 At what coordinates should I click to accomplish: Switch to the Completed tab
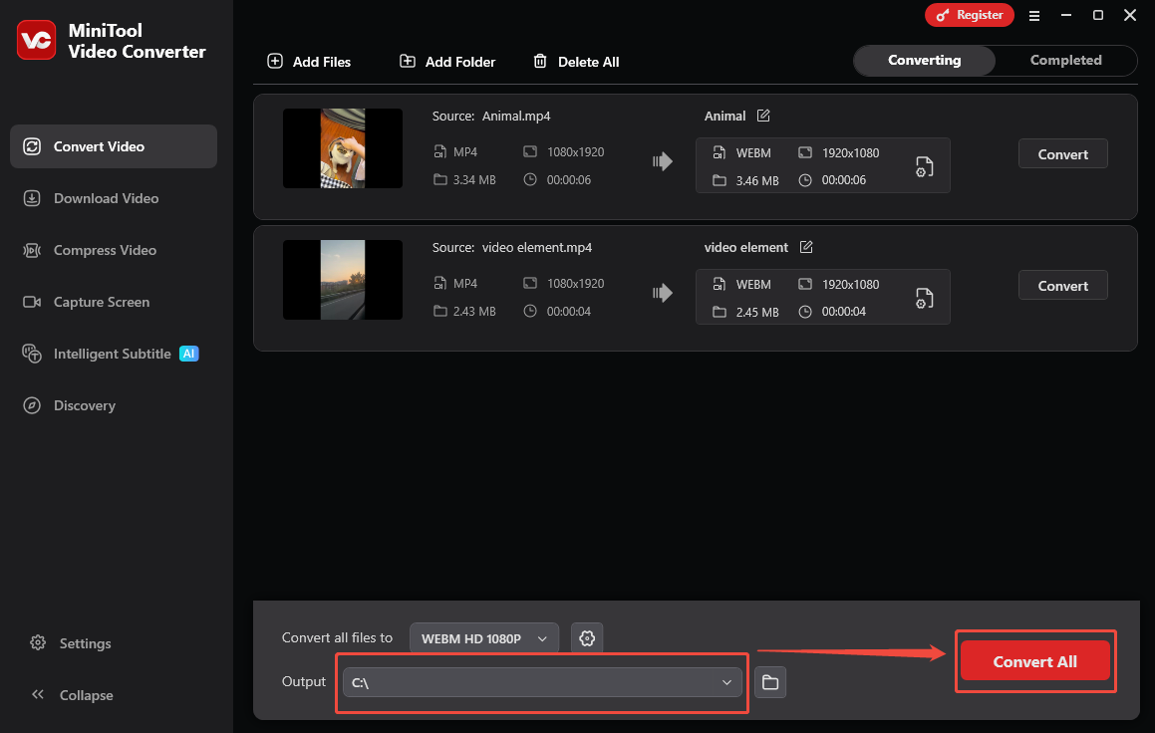point(1064,60)
